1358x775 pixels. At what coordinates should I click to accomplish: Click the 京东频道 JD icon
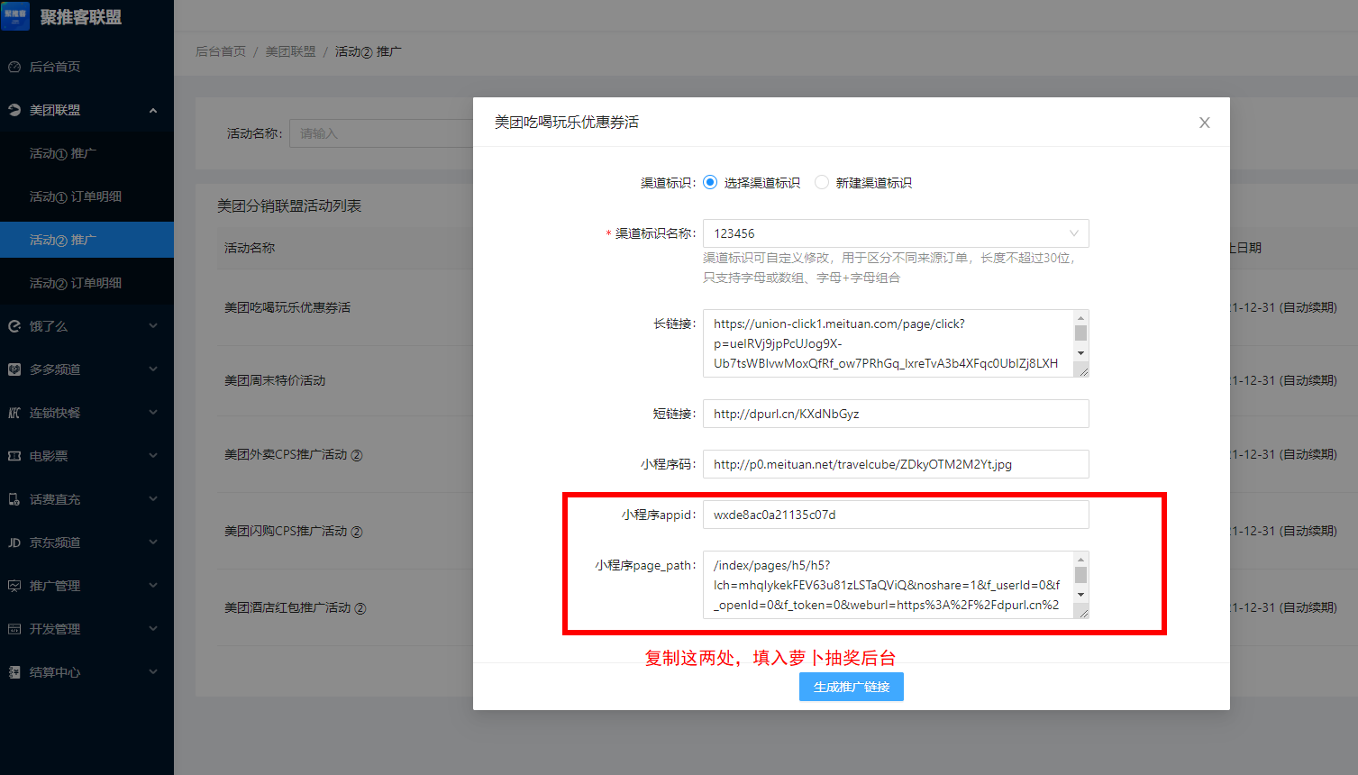pyautogui.click(x=14, y=542)
